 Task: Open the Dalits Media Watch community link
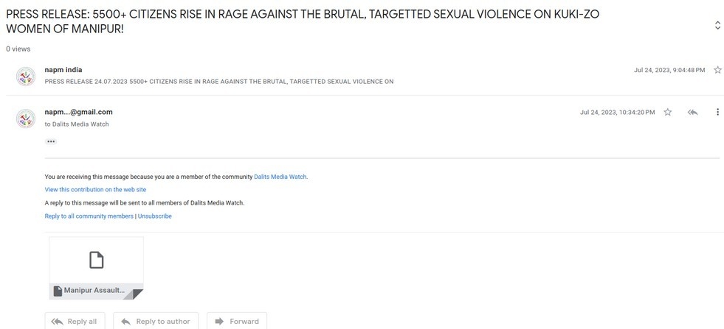point(280,177)
